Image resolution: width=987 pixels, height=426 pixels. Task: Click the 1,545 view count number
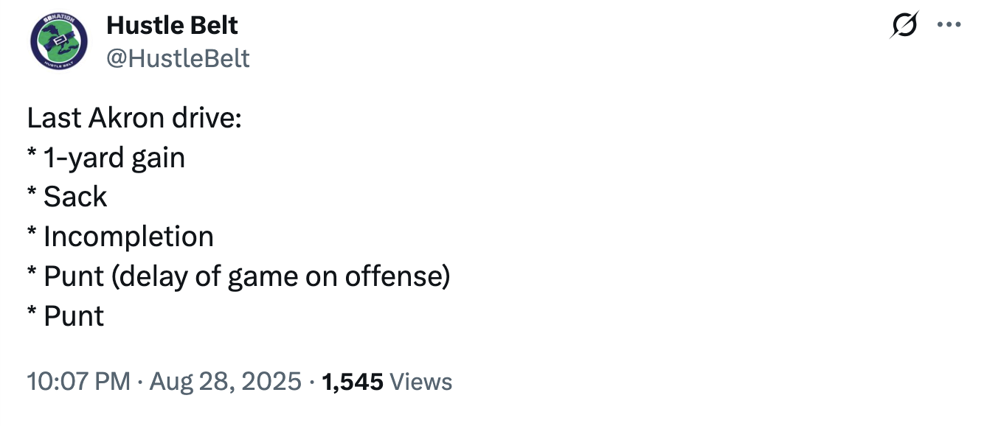[353, 381]
